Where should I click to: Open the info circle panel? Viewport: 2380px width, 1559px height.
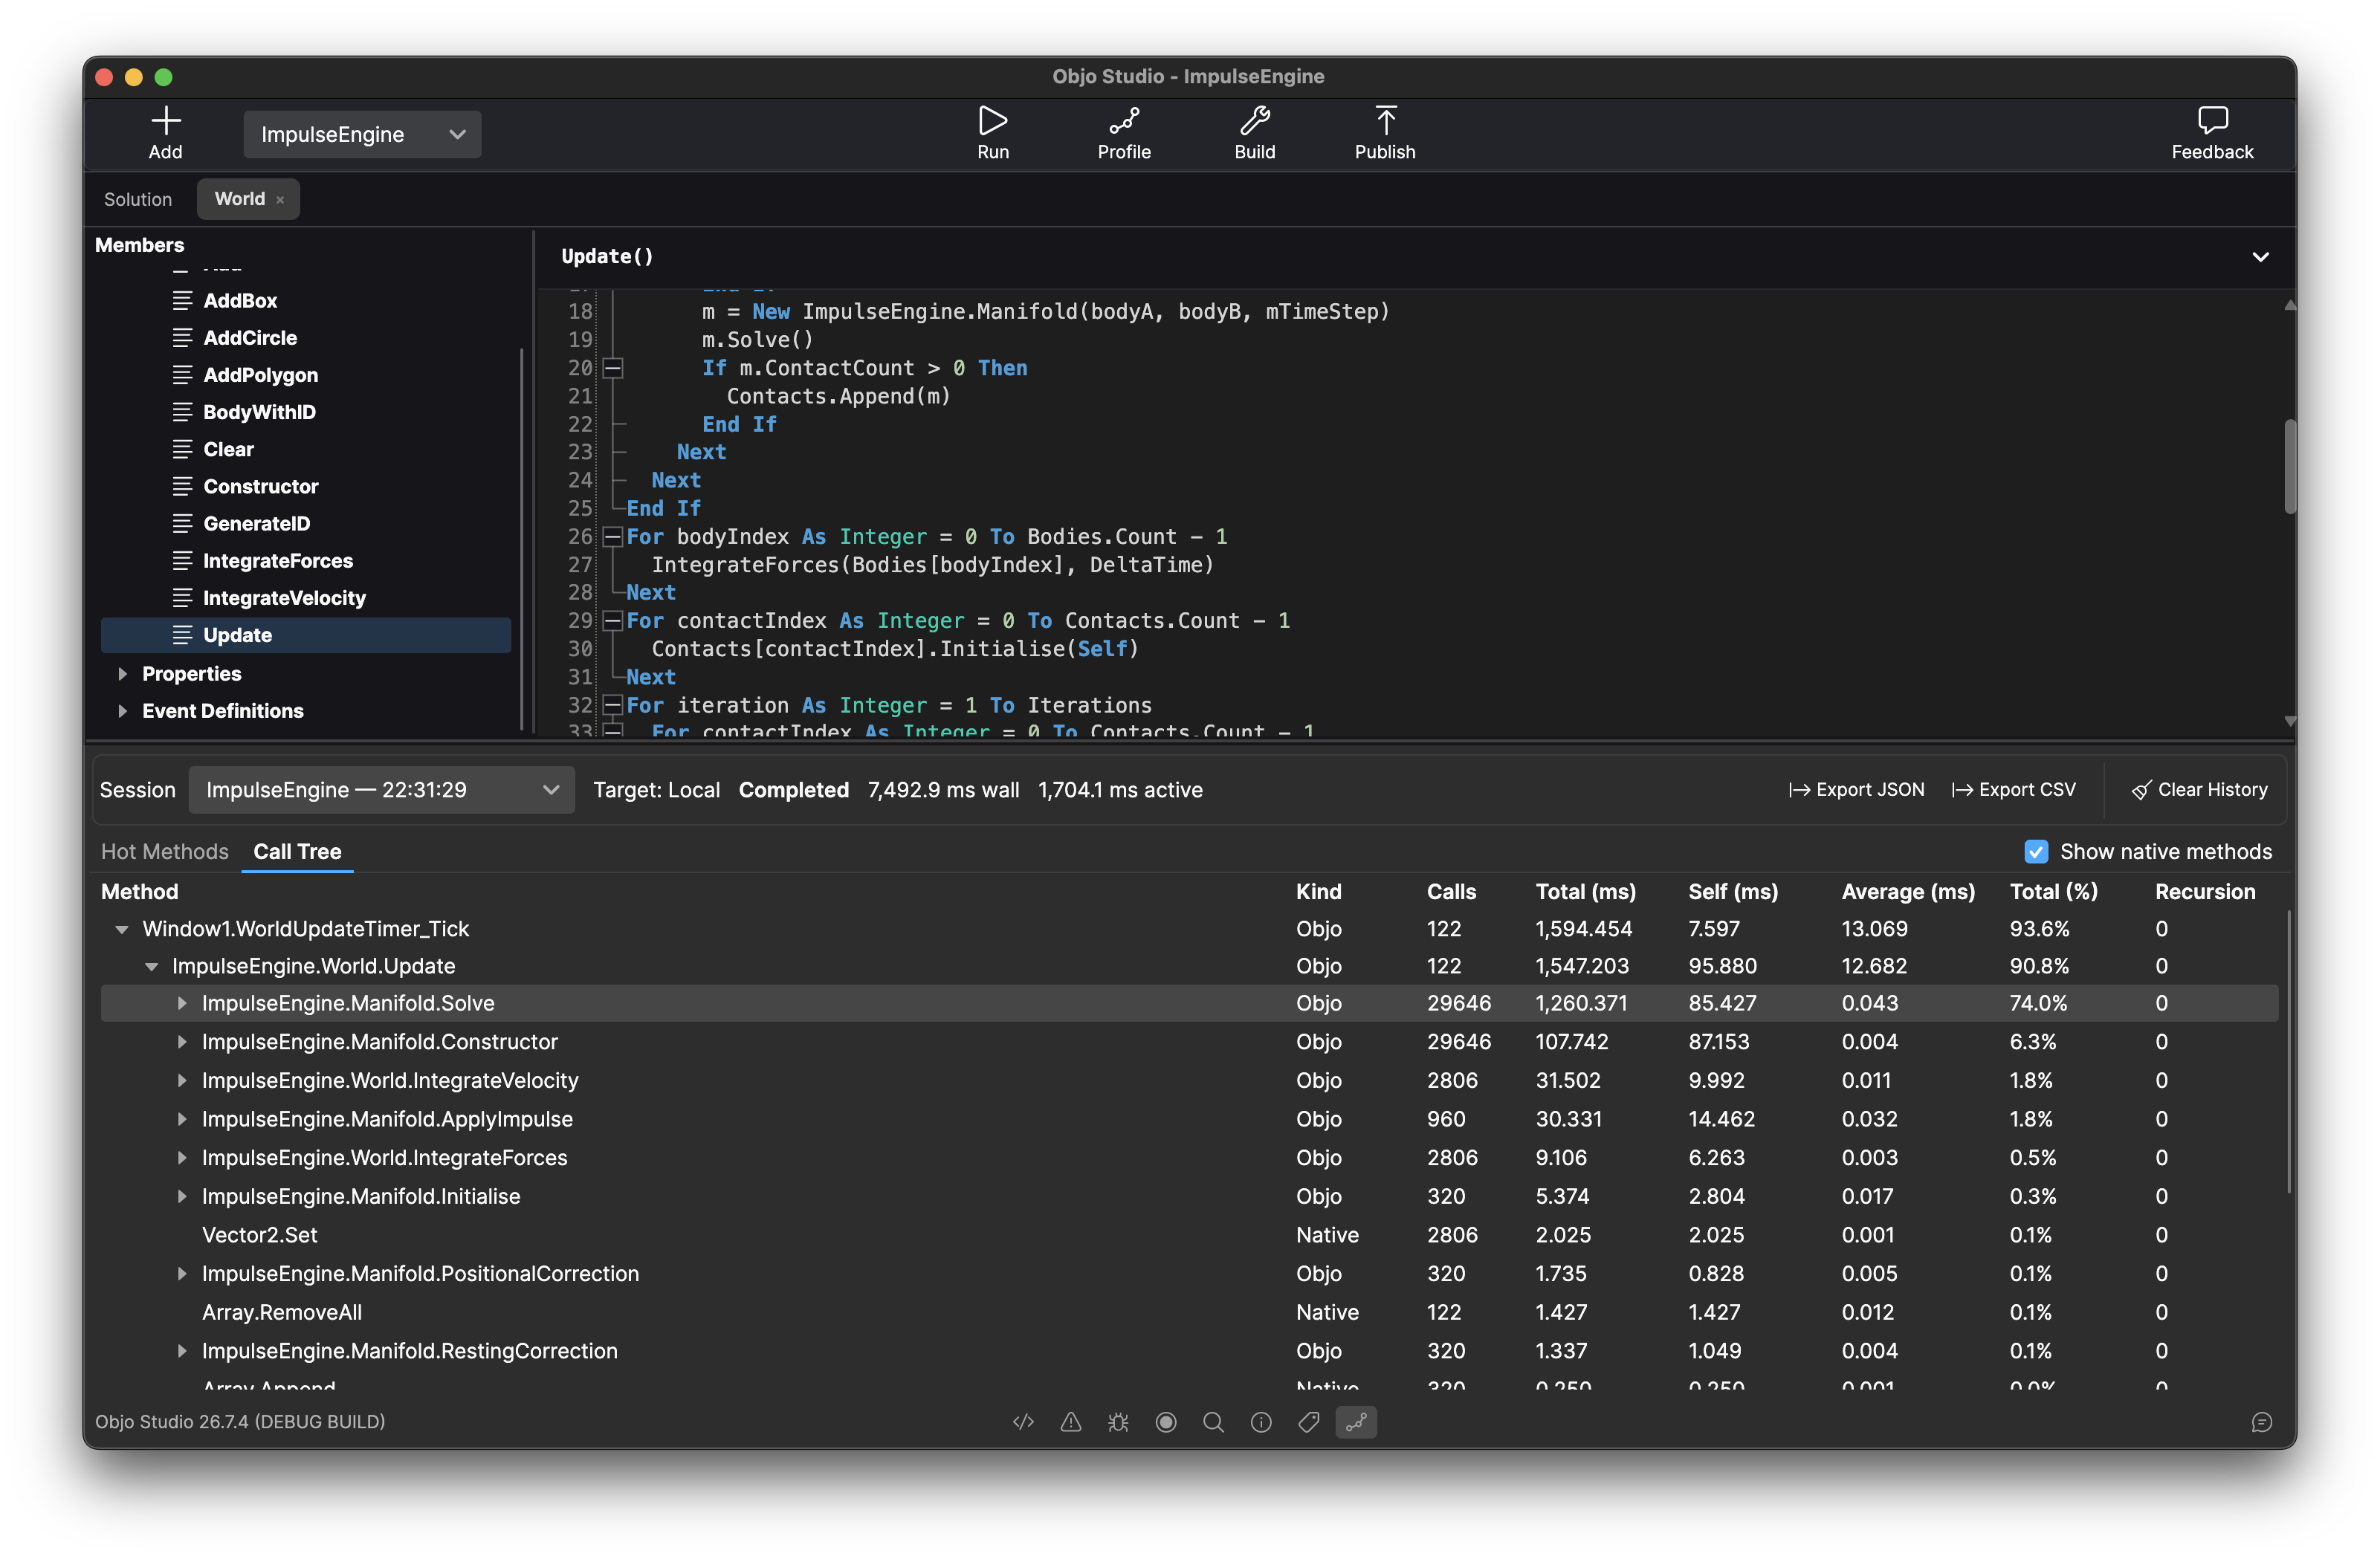coord(1261,1421)
